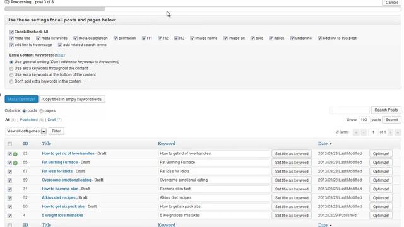
Task: Open How to get rid of love handles post
Action: [68, 154]
